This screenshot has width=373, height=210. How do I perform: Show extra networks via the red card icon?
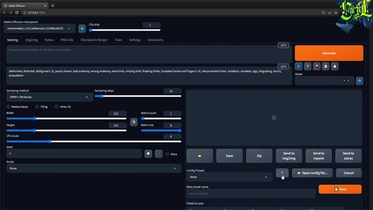(316, 66)
